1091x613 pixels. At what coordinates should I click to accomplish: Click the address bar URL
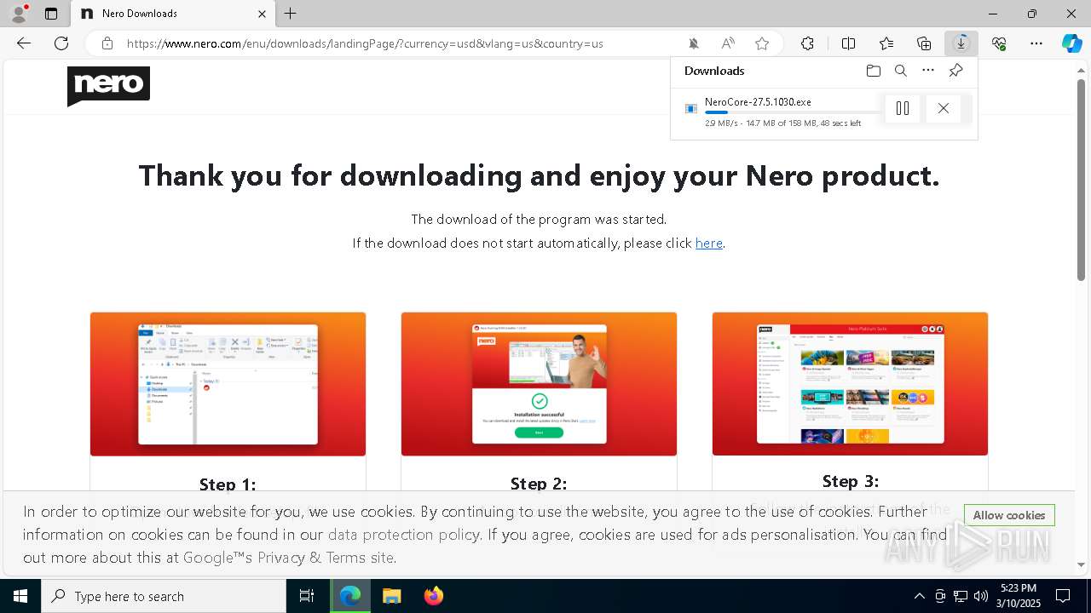pos(365,43)
